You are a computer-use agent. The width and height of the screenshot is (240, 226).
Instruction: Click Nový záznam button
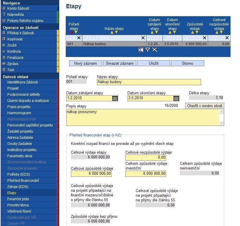click(86, 63)
